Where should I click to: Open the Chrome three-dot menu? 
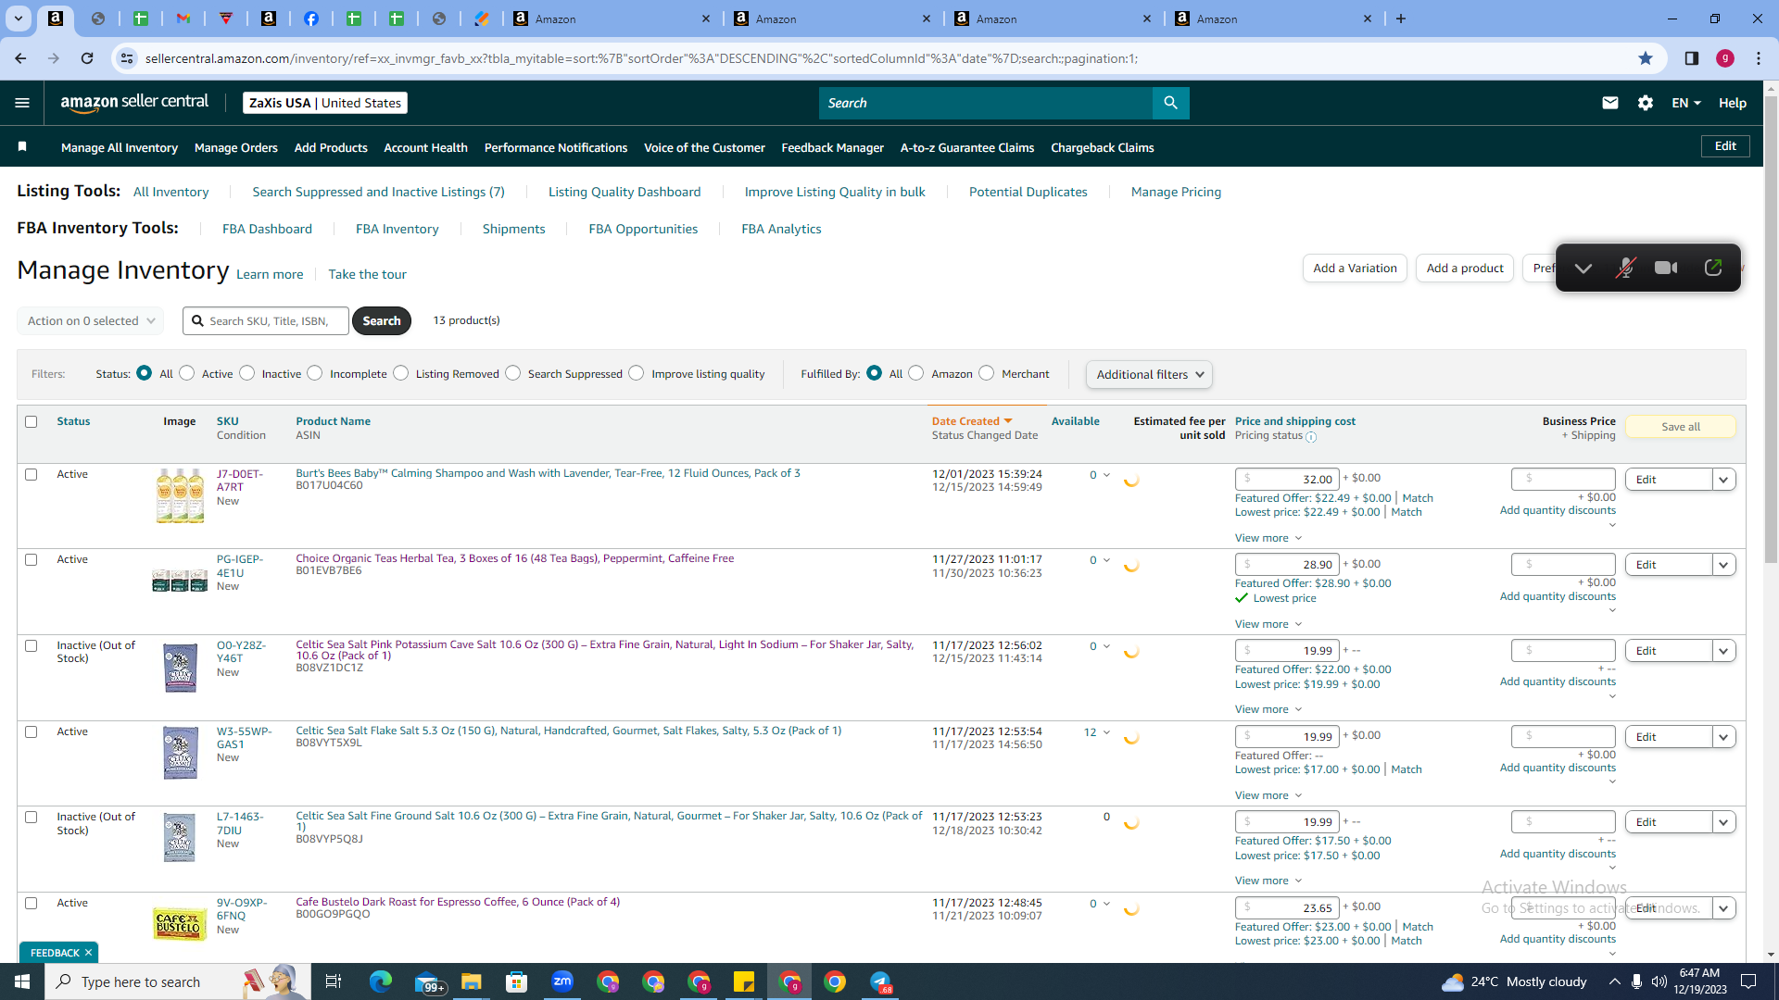(1759, 58)
